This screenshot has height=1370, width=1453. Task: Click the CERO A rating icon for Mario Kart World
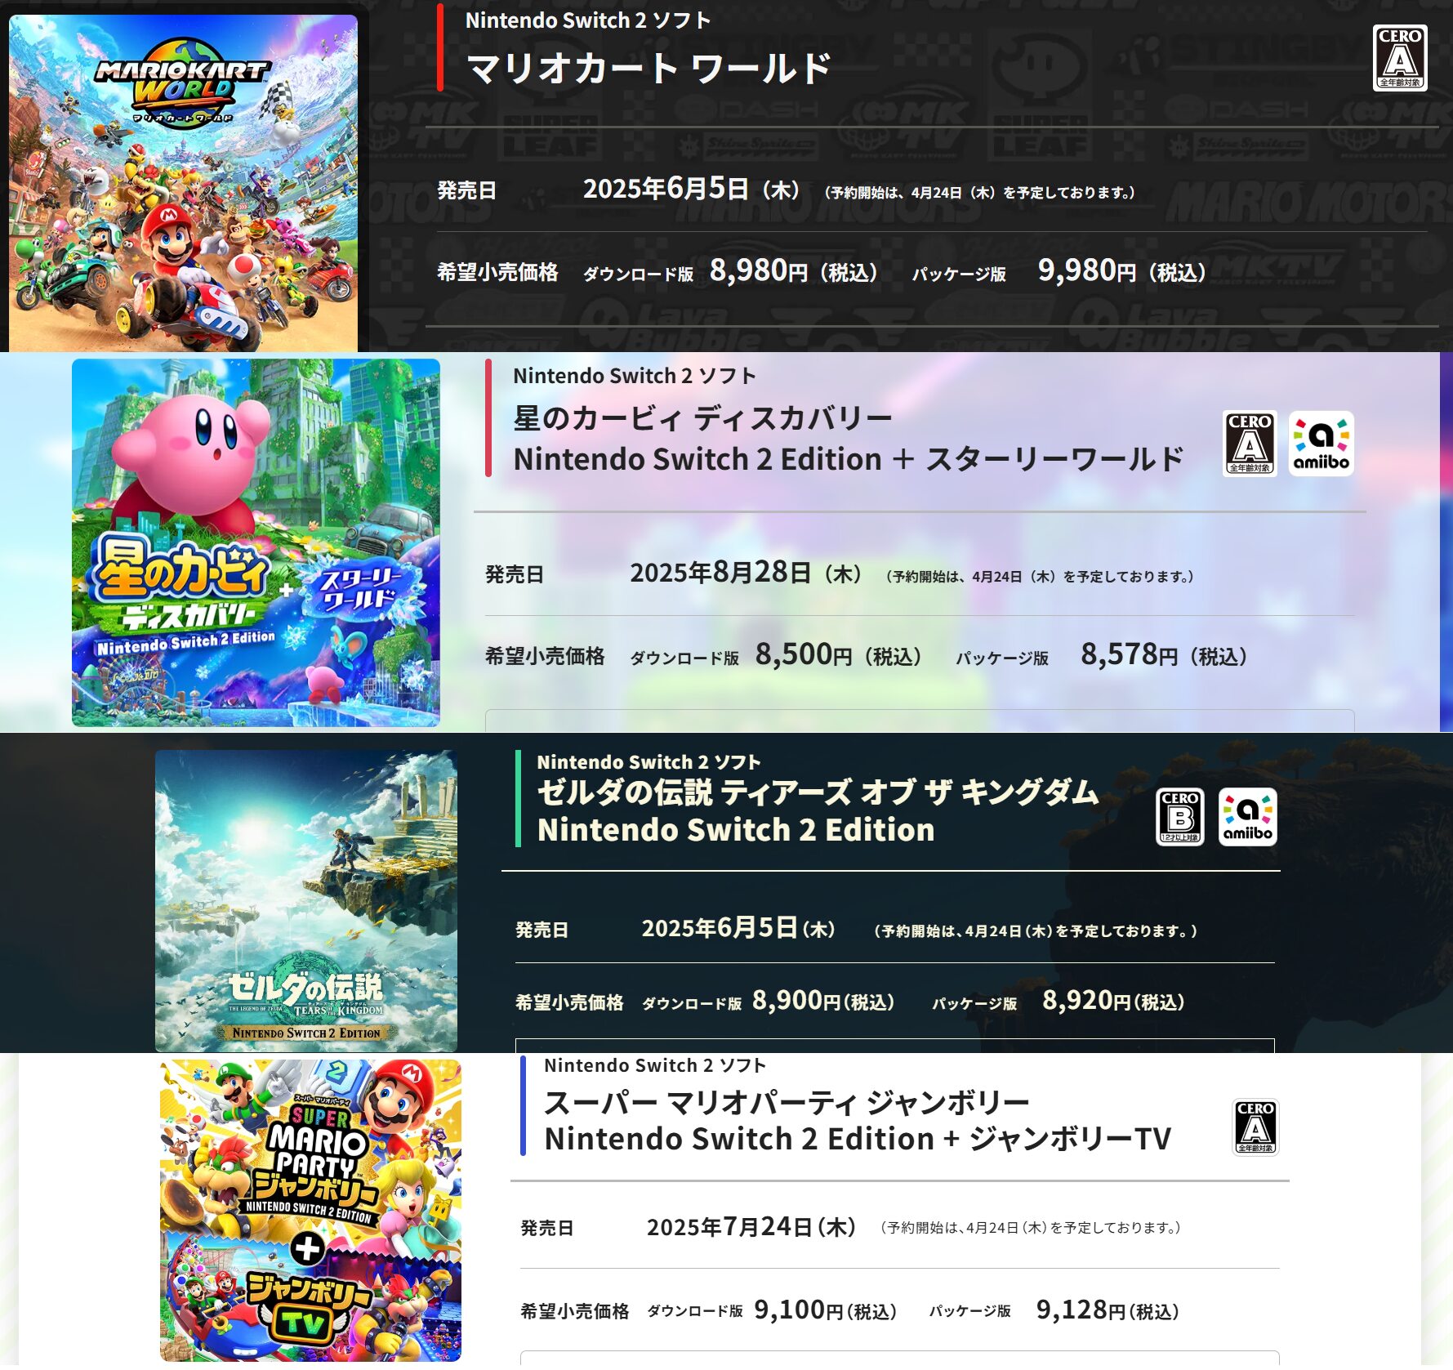click(1400, 57)
